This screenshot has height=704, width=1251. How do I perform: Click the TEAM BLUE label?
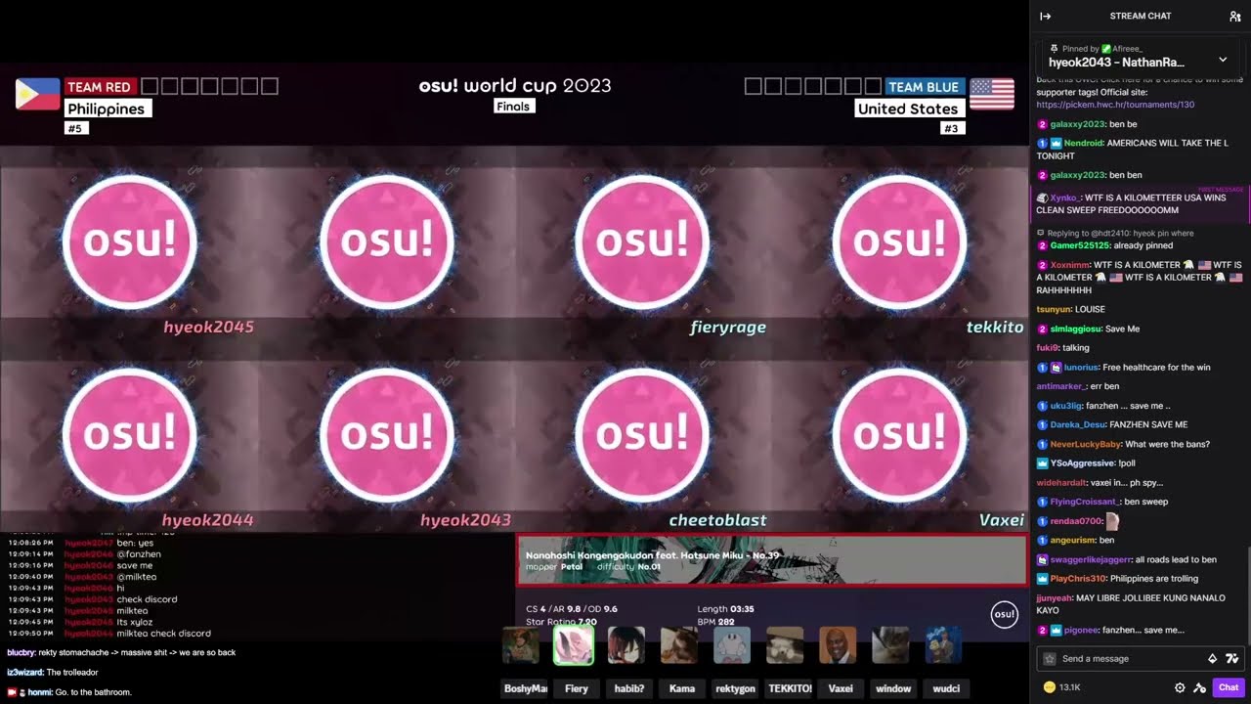click(925, 87)
